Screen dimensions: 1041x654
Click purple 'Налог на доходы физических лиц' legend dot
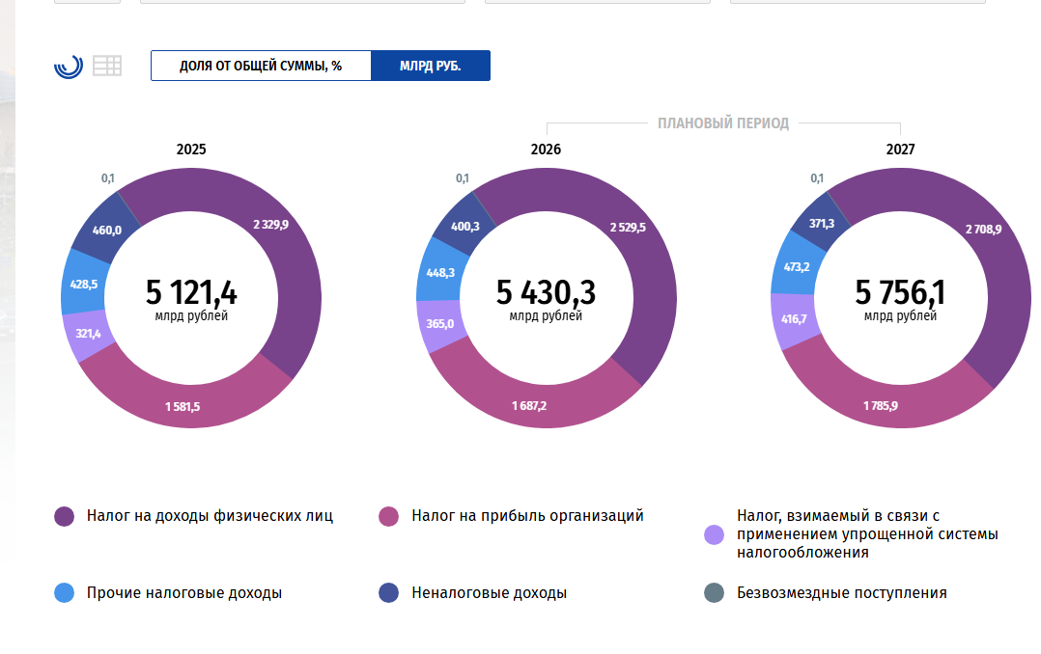tap(65, 516)
